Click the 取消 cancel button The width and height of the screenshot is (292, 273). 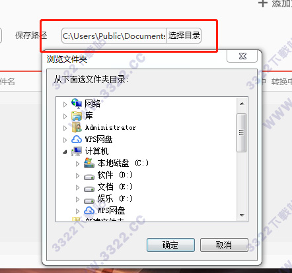click(x=224, y=245)
